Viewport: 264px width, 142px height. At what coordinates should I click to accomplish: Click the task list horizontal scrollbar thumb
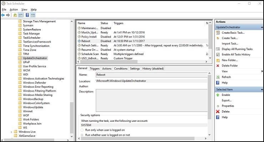pos(109,62)
